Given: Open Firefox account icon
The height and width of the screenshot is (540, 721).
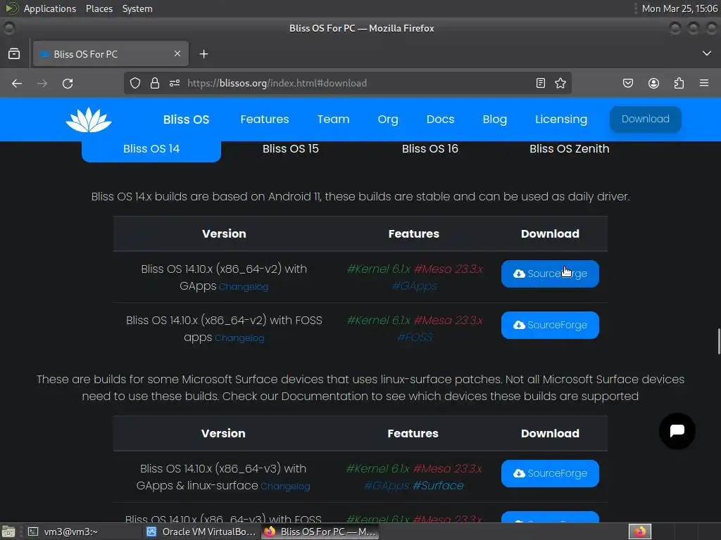Looking at the screenshot, I should coord(653,83).
